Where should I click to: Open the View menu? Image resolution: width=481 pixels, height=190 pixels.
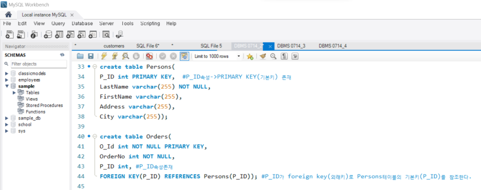click(39, 23)
